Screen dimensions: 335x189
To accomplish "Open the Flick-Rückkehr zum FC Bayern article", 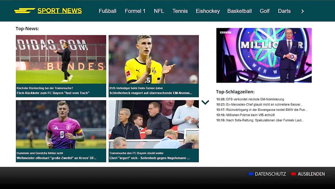I will [x=61, y=66].
